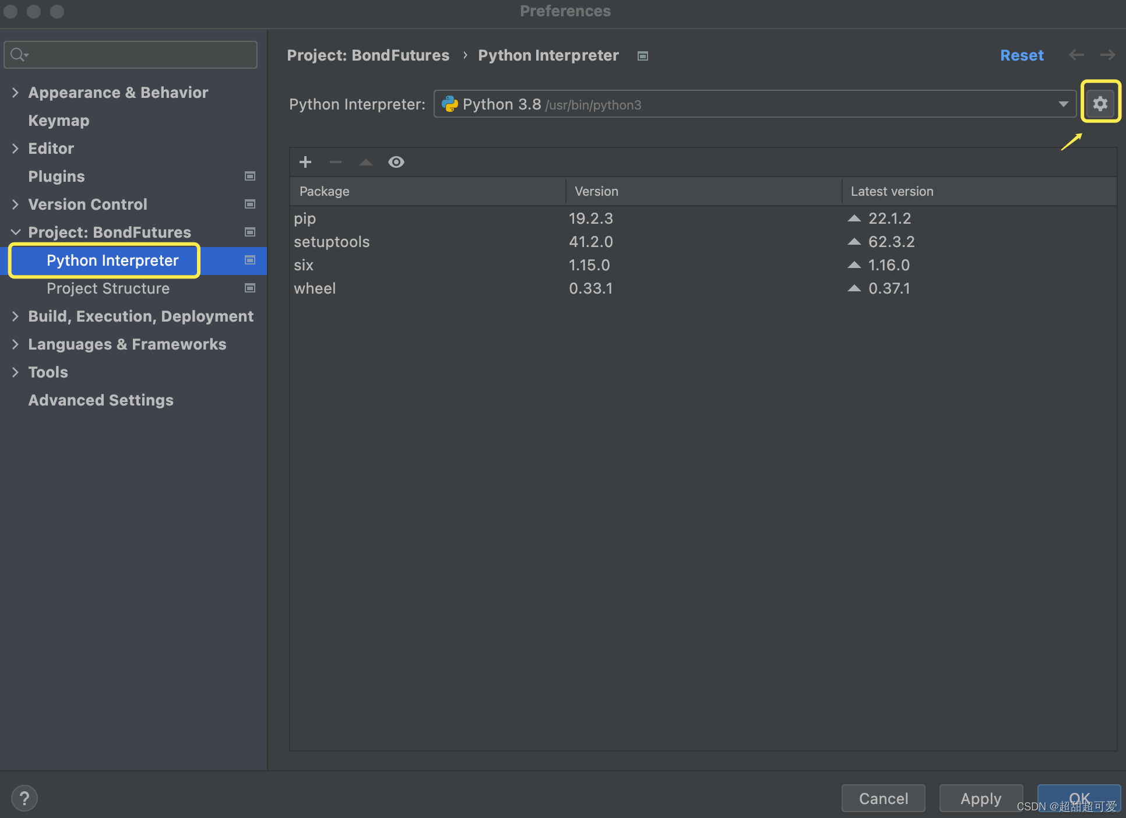Screen dimensions: 1126x818
Task: Click the Python logo in interpreter field
Action: (450, 104)
